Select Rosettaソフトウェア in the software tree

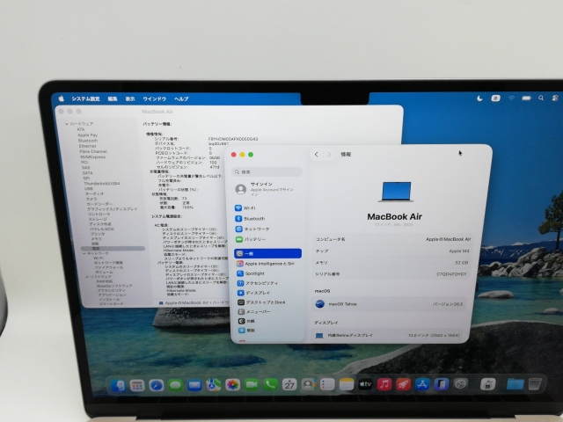pyautogui.click(x=114, y=286)
